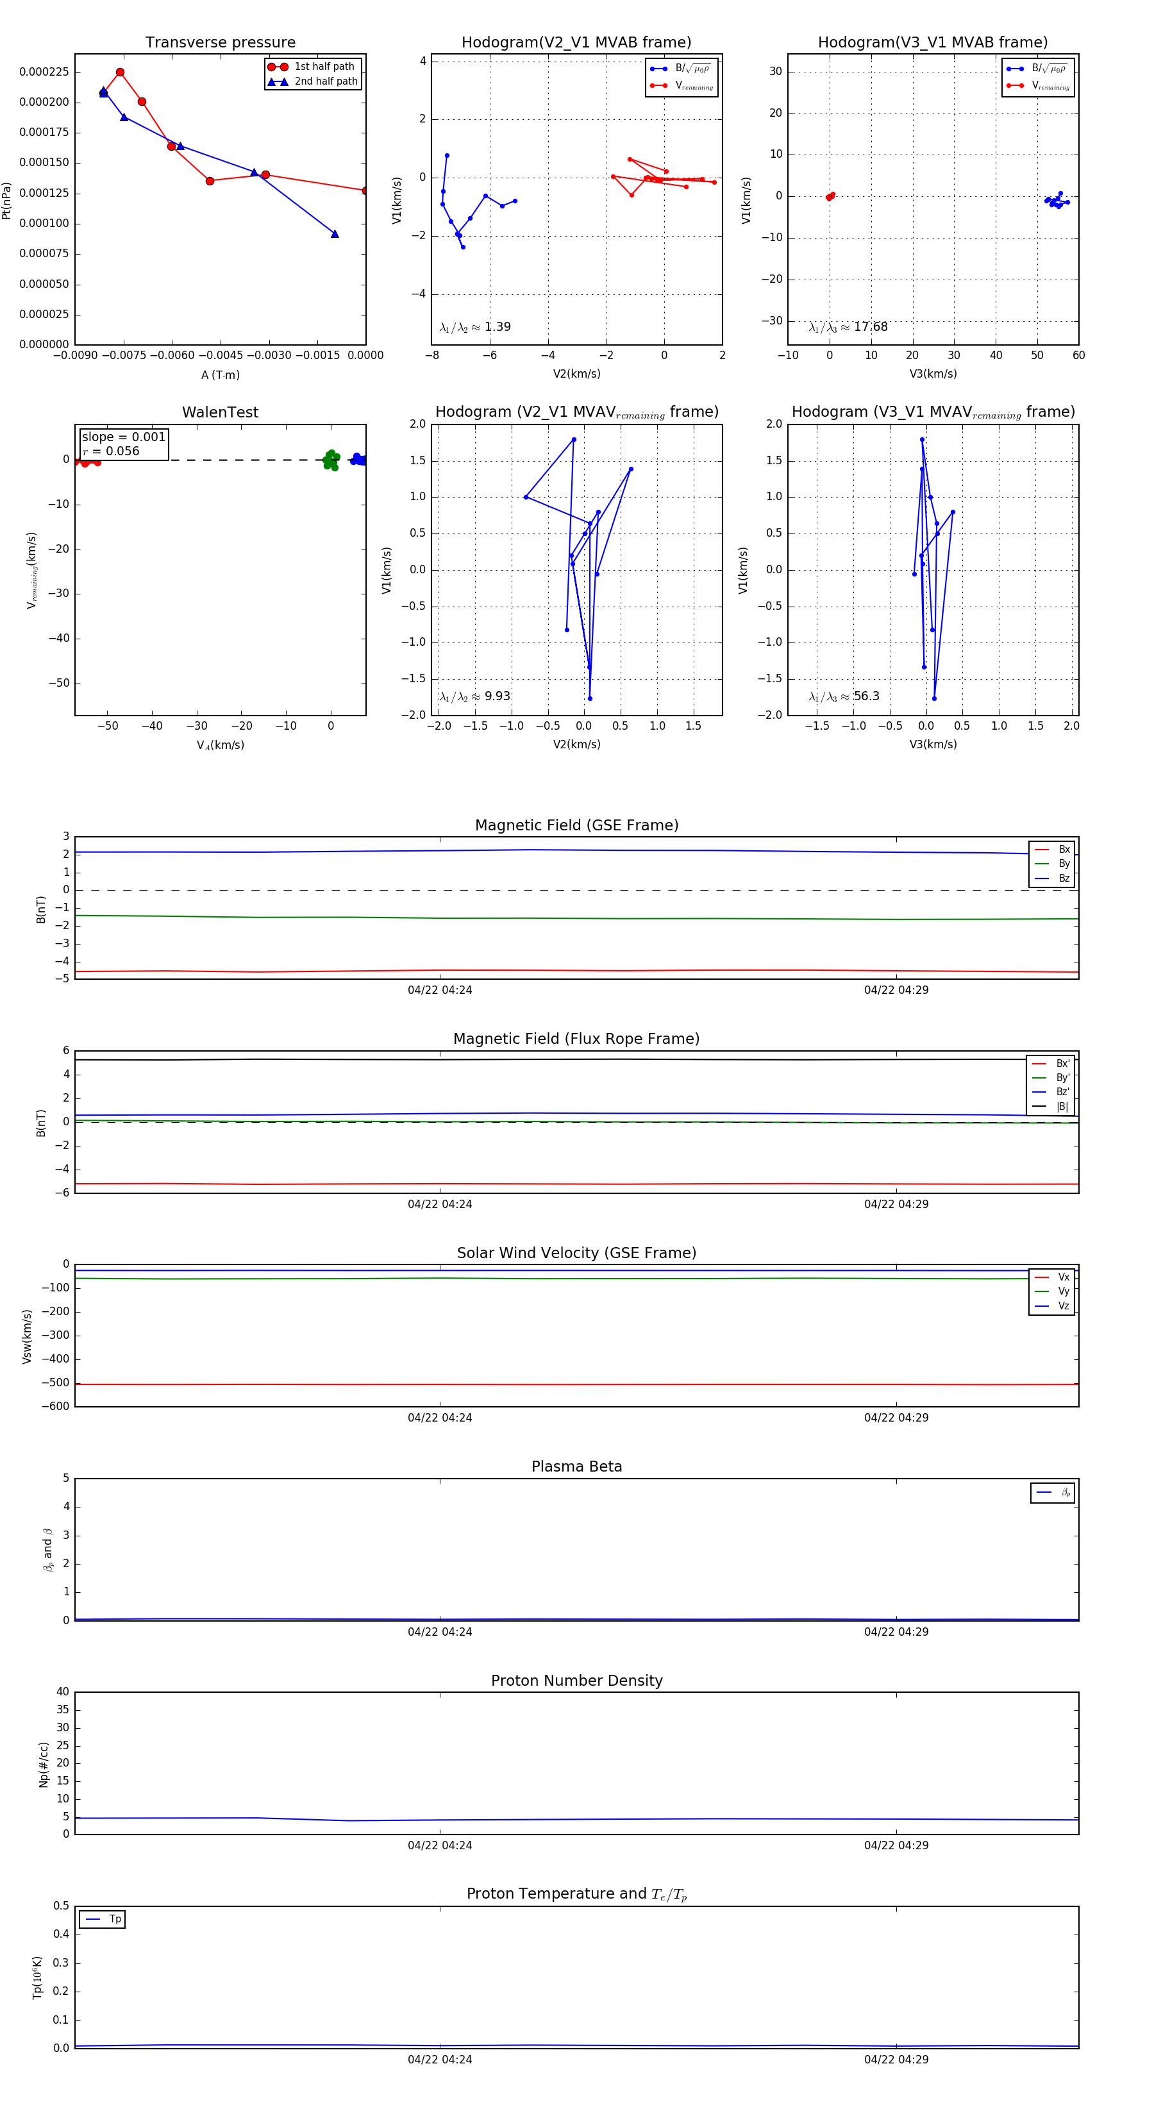This screenshot has width=1154, height=2116.
Task: Click the "Plasma Beta" plot title
Action: point(576,1466)
